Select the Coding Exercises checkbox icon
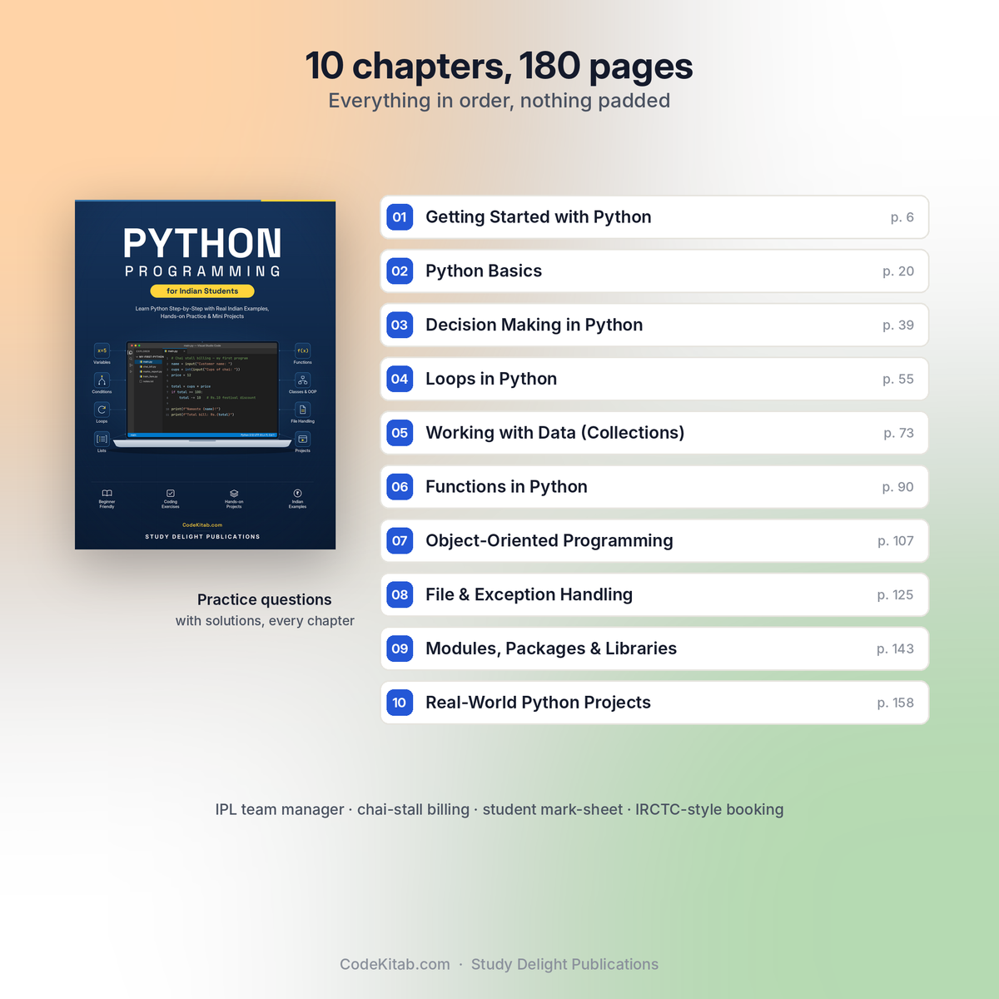Screen dimensions: 999x999 pos(171,493)
